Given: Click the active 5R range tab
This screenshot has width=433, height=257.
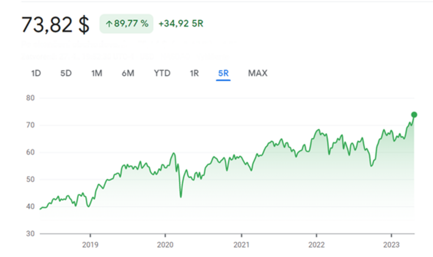Looking at the screenshot, I should [x=223, y=73].
